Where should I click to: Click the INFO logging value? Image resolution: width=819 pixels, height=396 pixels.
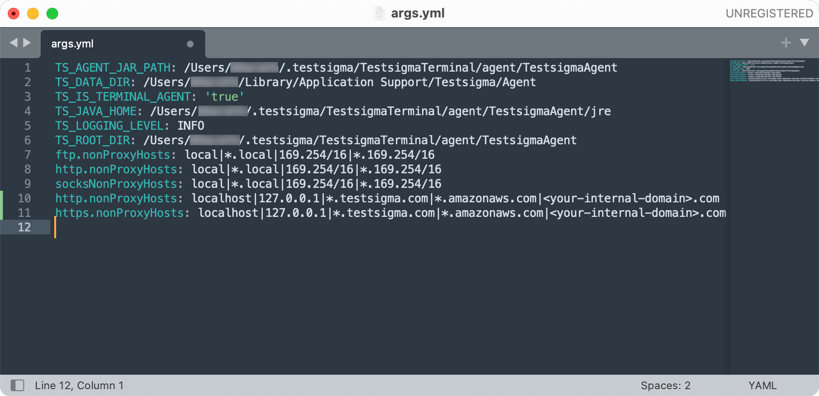[x=191, y=126]
